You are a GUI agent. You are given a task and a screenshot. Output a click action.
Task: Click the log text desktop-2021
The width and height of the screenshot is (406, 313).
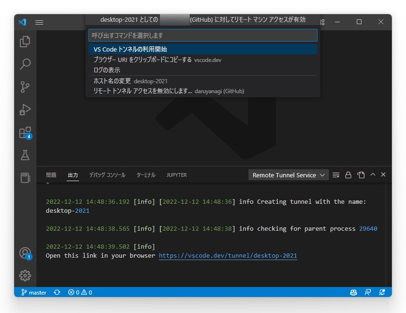68,211
